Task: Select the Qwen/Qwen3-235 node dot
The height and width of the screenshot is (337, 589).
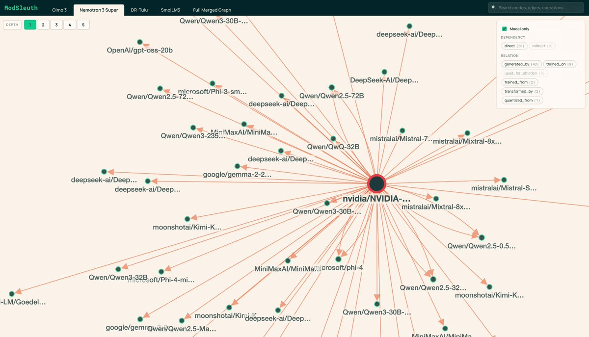Action: [x=193, y=128]
